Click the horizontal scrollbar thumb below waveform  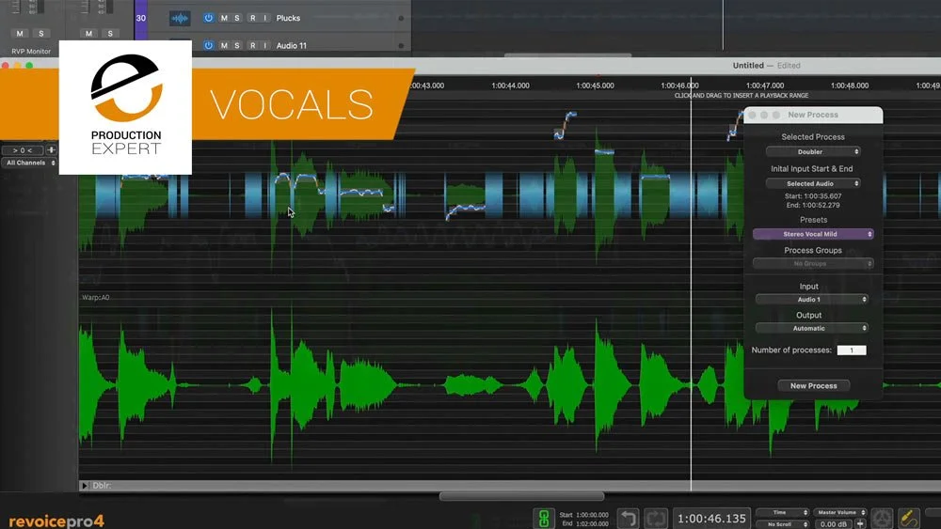click(x=521, y=496)
